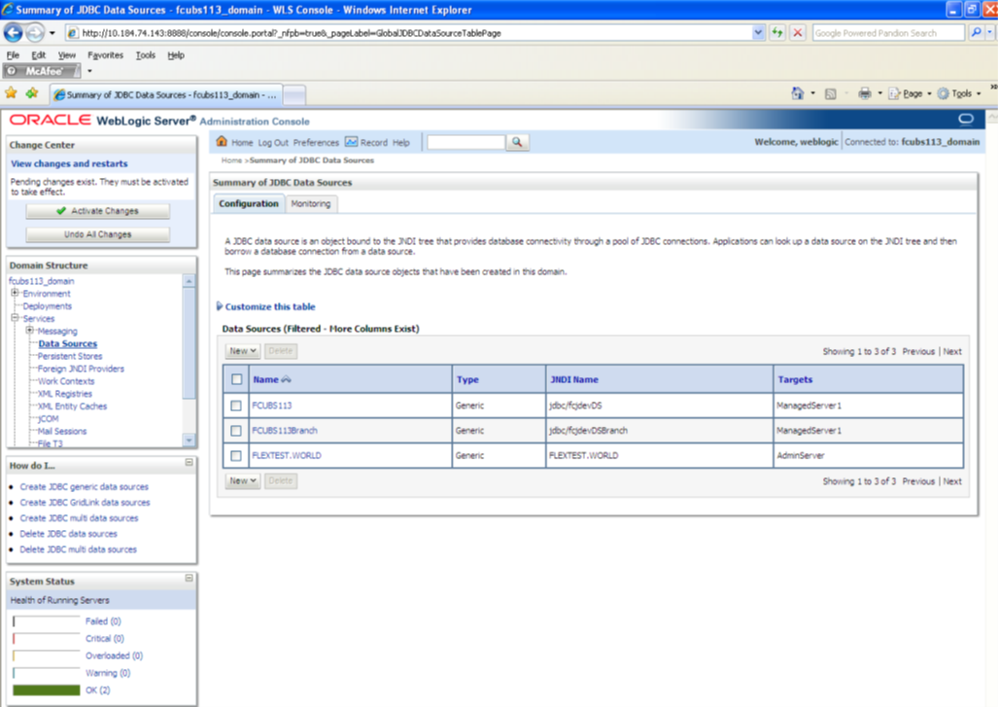Toggle select-all checkbox in table header
This screenshot has height=707, width=998.
click(237, 379)
